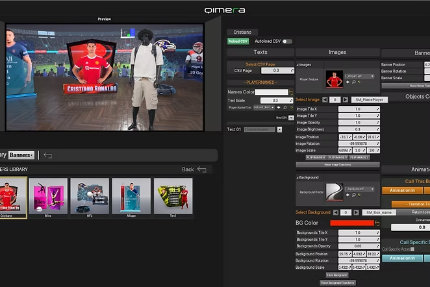
Task: Click the spinner arrow in CSV Page field
Action: click(292, 71)
